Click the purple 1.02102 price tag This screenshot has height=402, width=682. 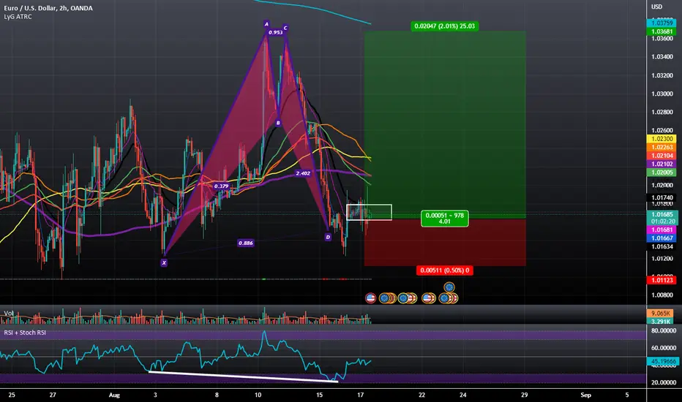[662, 164]
